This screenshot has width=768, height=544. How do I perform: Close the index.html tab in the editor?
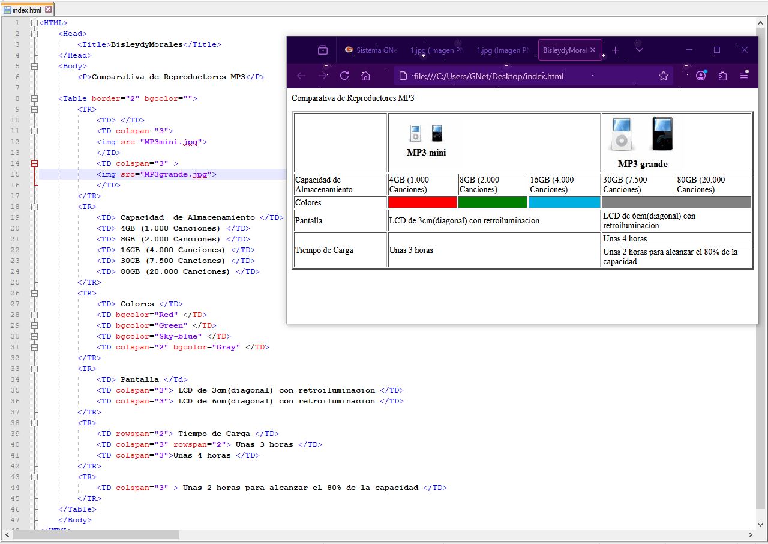click(49, 10)
